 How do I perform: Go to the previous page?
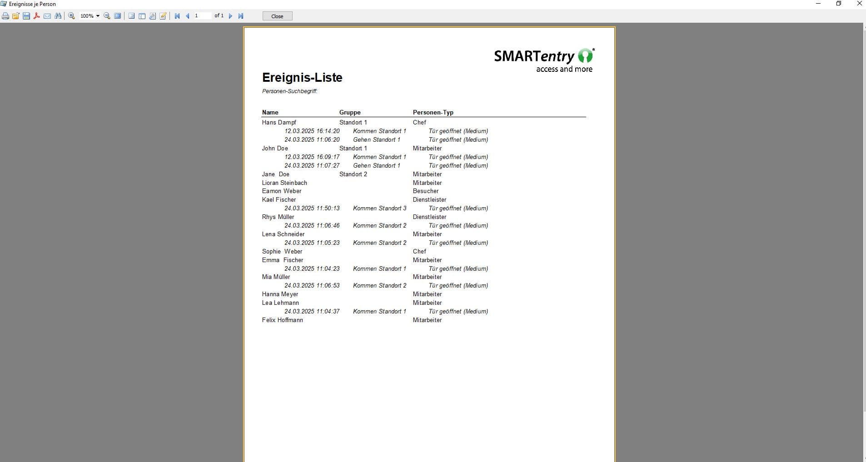click(188, 16)
